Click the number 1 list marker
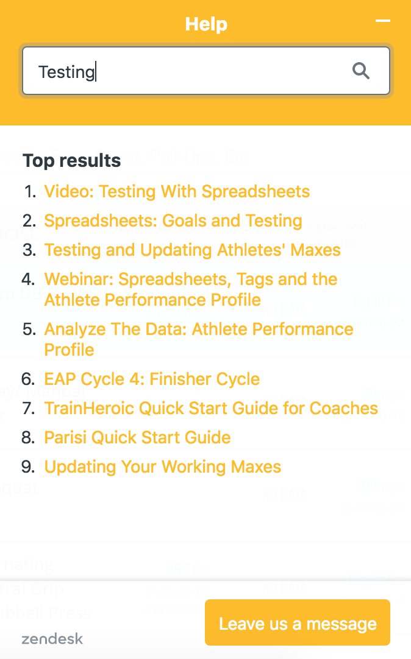This screenshot has height=659, width=411. click(x=30, y=192)
